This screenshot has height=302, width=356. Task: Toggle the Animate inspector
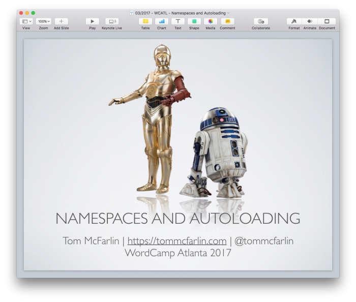click(x=310, y=21)
